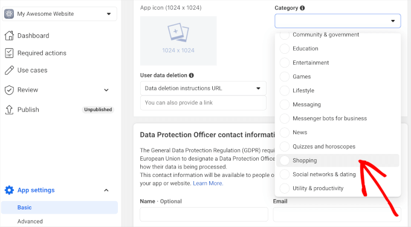Viewport: 411px width, 227px height.
Task: Click the Required actions checklist icon
Action: pos(9,53)
